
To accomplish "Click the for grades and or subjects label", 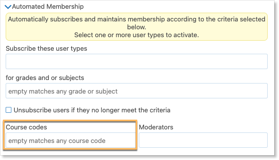I will (45, 78).
